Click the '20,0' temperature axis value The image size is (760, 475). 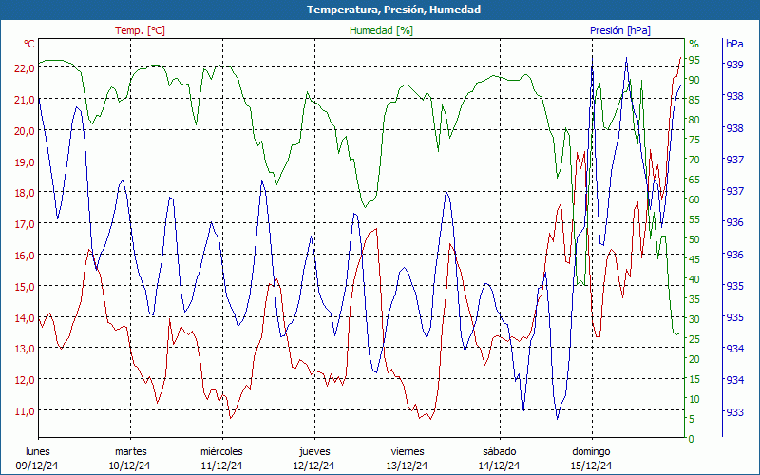click(25, 131)
